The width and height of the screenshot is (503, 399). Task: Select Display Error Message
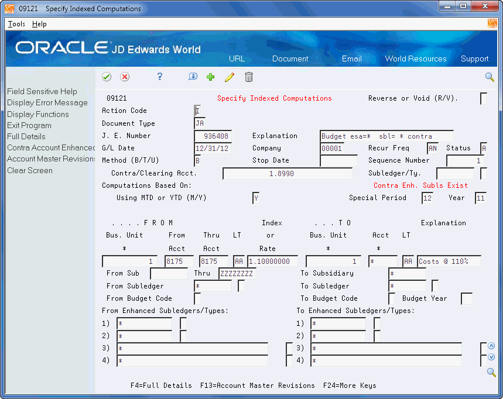click(47, 103)
